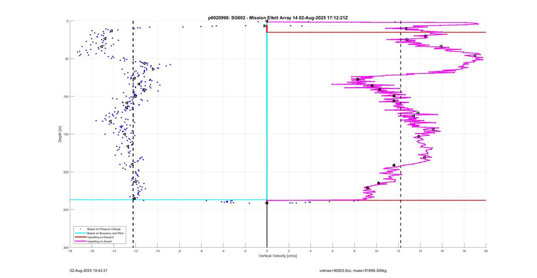Click the depth-axis tick label '300'
The width and height of the screenshot is (537, 278).
tap(65, 247)
